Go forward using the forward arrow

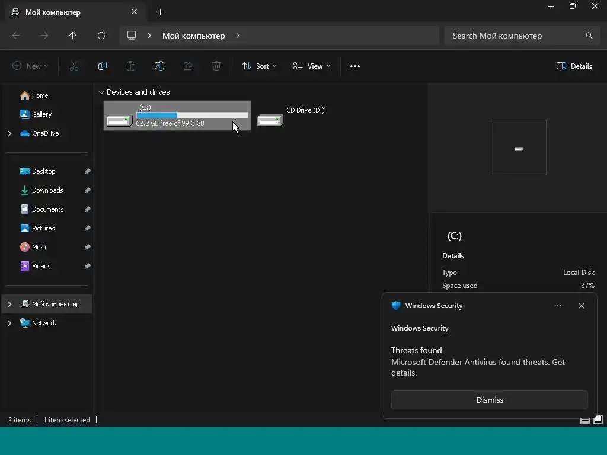pyautogui.click(x=44, y=36)
